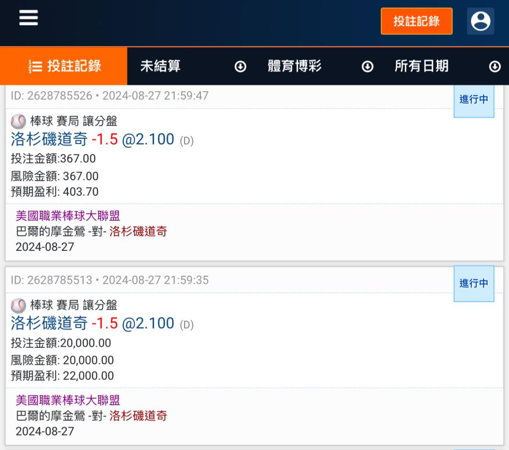Viewport: 509px width, 450px height.
Task: Click 2024-08-27 21:59:47 timestamp
Action: tap(156, 96)
